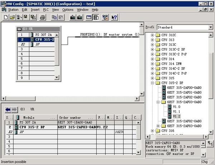Click the Paste toolbar icon

point(61,18)
